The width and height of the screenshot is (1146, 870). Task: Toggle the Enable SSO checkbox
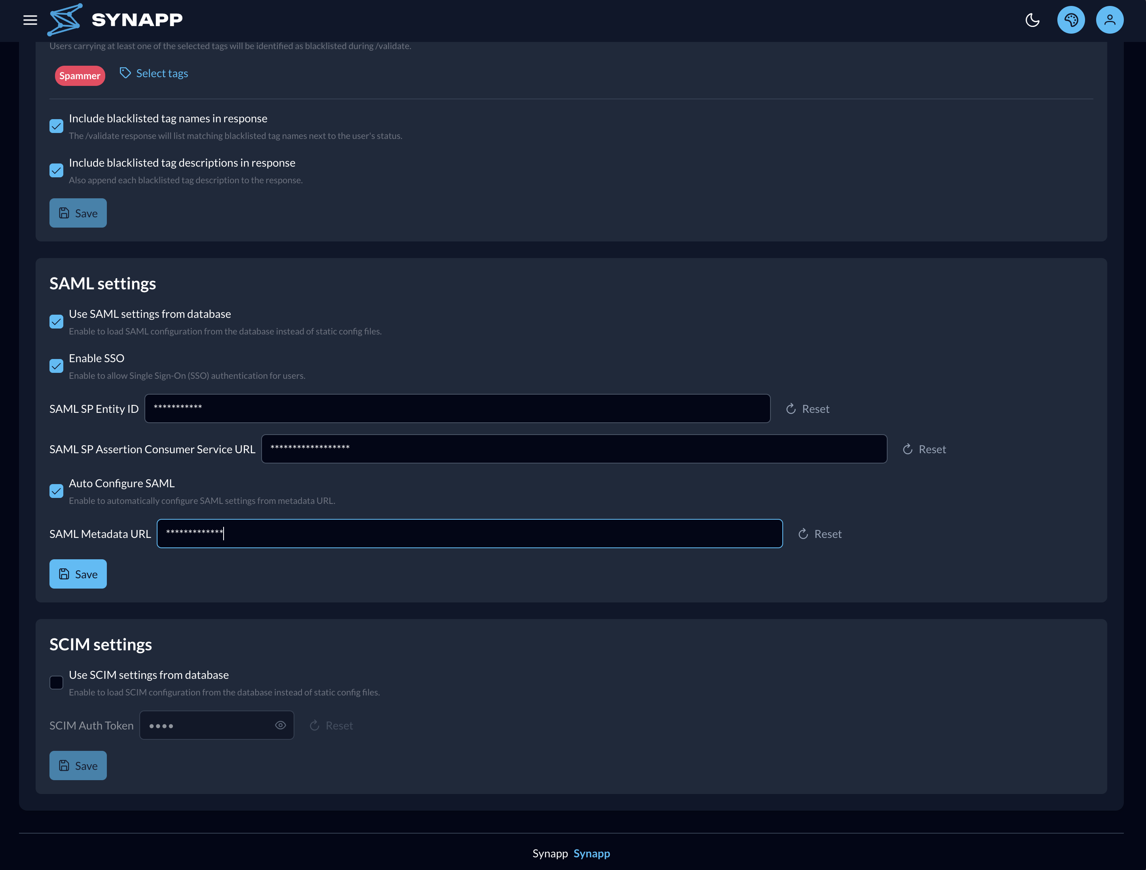pyautogui.click(x=57, y=366)
